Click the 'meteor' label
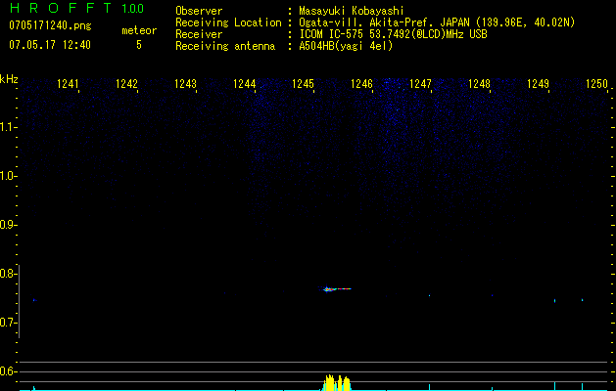This screenshot has height=391, width=616. click(139, 30)
